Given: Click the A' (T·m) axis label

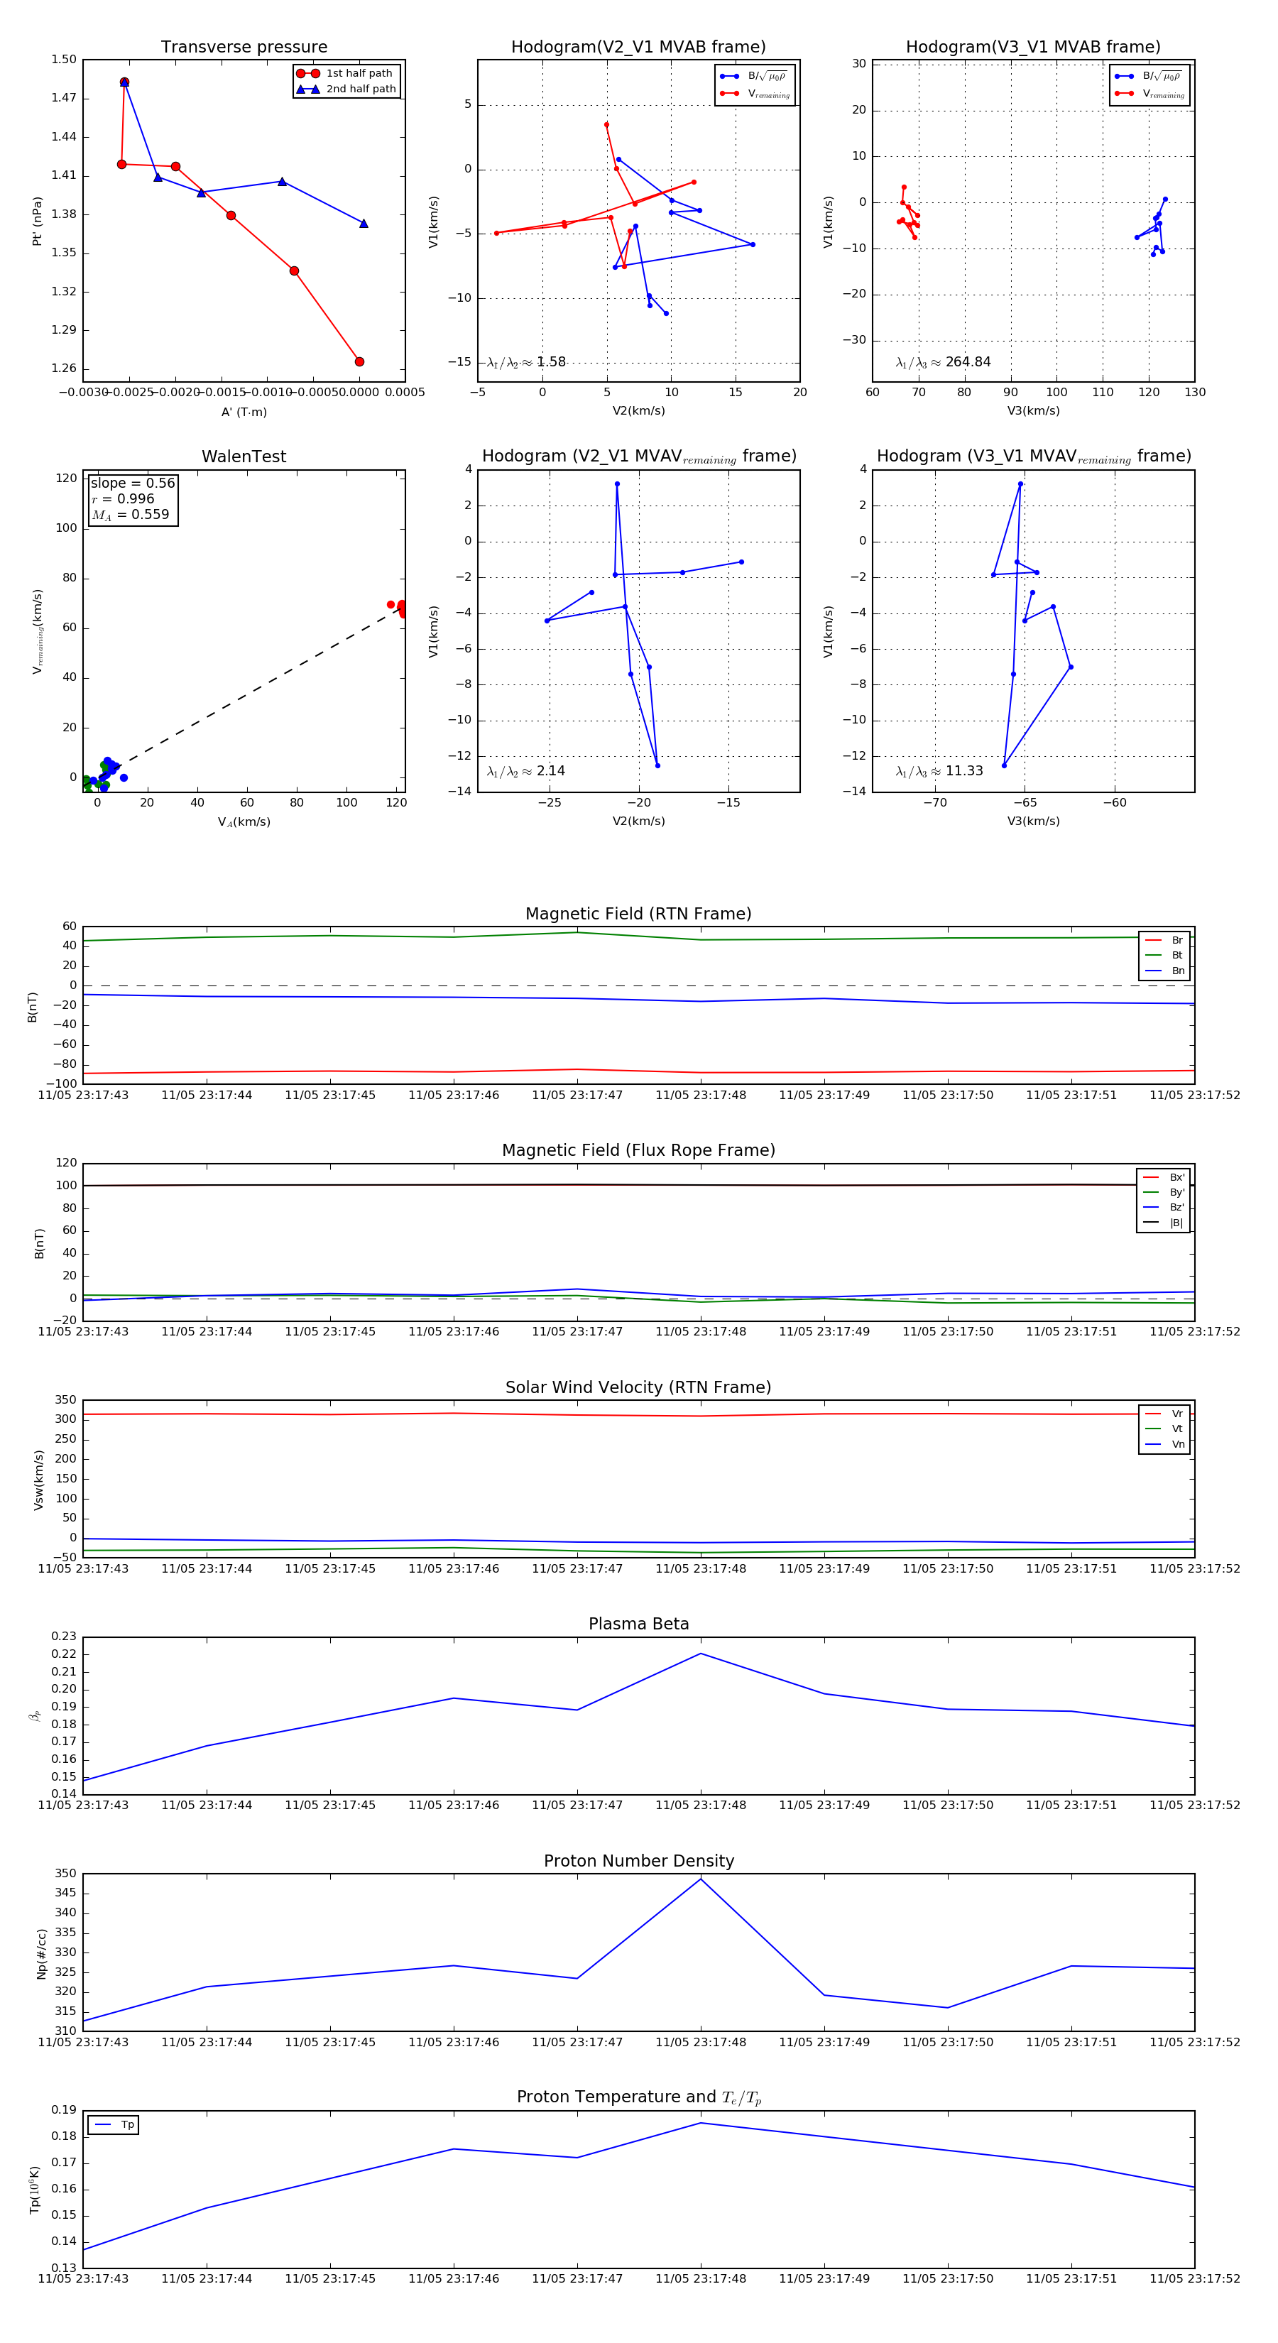Looking at the screenshot, I should 244,412.
